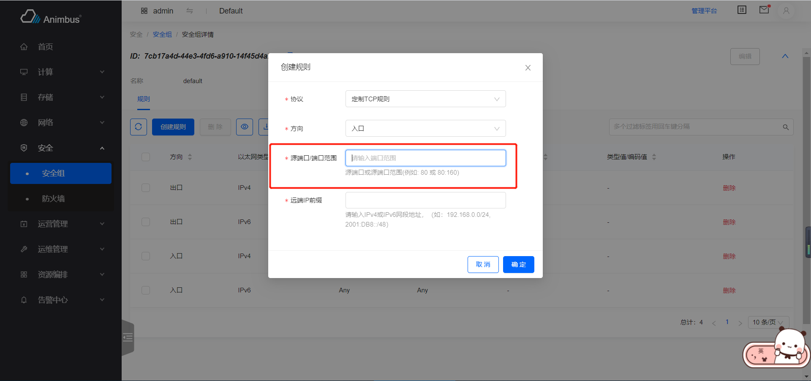The height and width of the screenshot is (381, 811).
Task: Click the swap arrows icon beside admin
Action: [190, 11]
